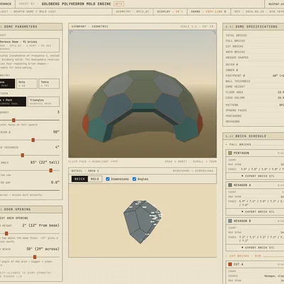This screenshot has width=284, height=284.
Task: Open the Display units dropdown
Action: point(170,11)
